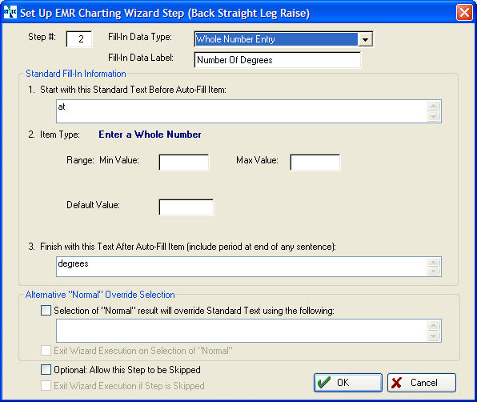The height and width of the screenshot is (402, 477).
Task: Check Optional: Allow this Step to be Skipped
Action: pos(46,369)
